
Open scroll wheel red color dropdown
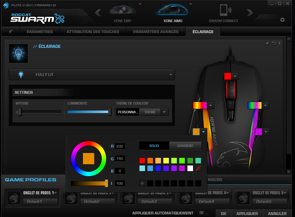tap(235, 76)
